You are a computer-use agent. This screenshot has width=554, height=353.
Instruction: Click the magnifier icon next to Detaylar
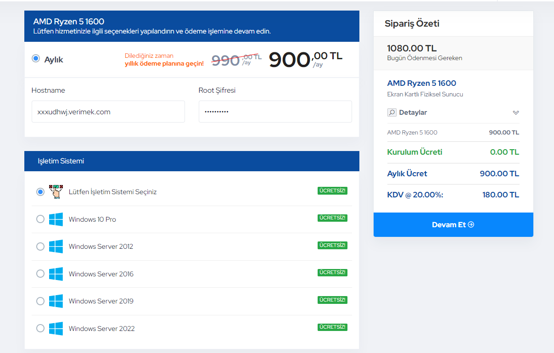click(x=392, y=112)
